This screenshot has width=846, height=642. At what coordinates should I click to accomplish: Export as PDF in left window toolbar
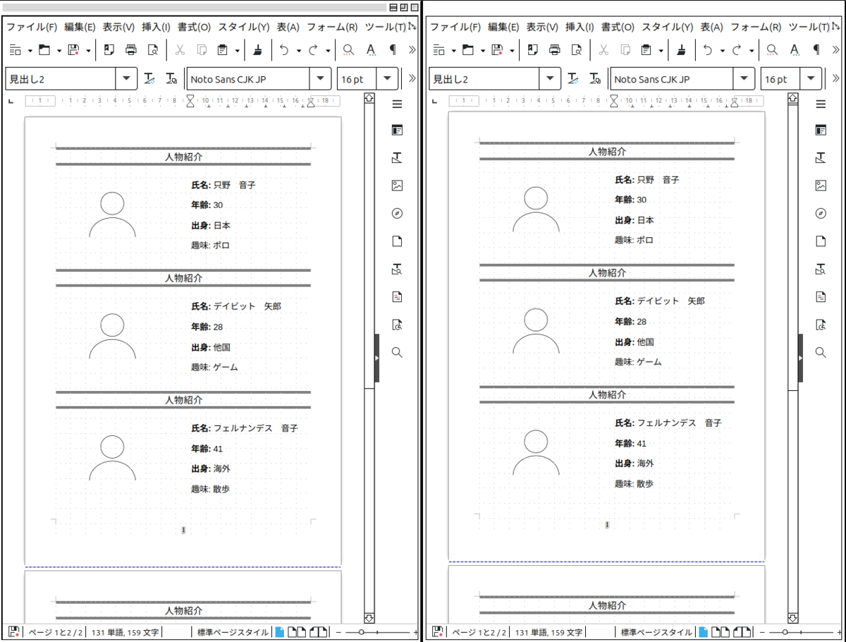tap(109, 50)
